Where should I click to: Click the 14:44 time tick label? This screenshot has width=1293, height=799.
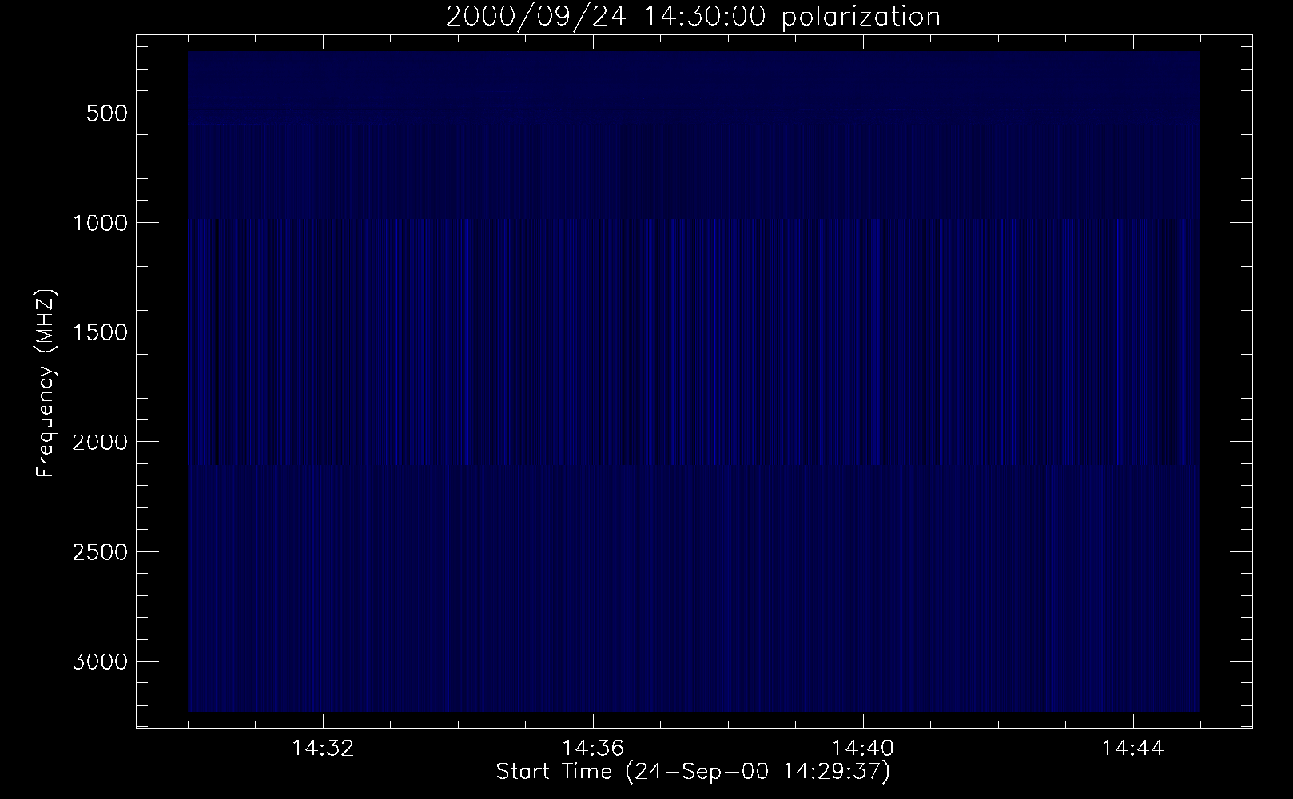[1133, 749]
